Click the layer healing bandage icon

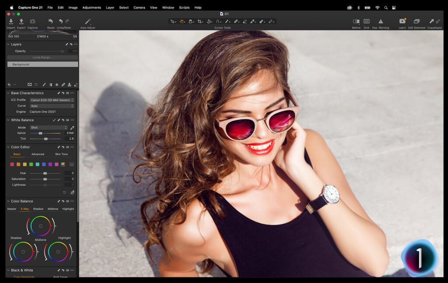pyautogui.click(x=63, y=85)
